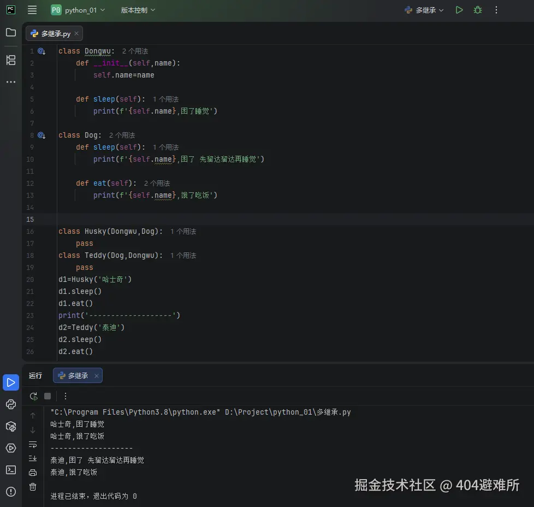Start debugging with the bug icon

(x=478, y=10)
